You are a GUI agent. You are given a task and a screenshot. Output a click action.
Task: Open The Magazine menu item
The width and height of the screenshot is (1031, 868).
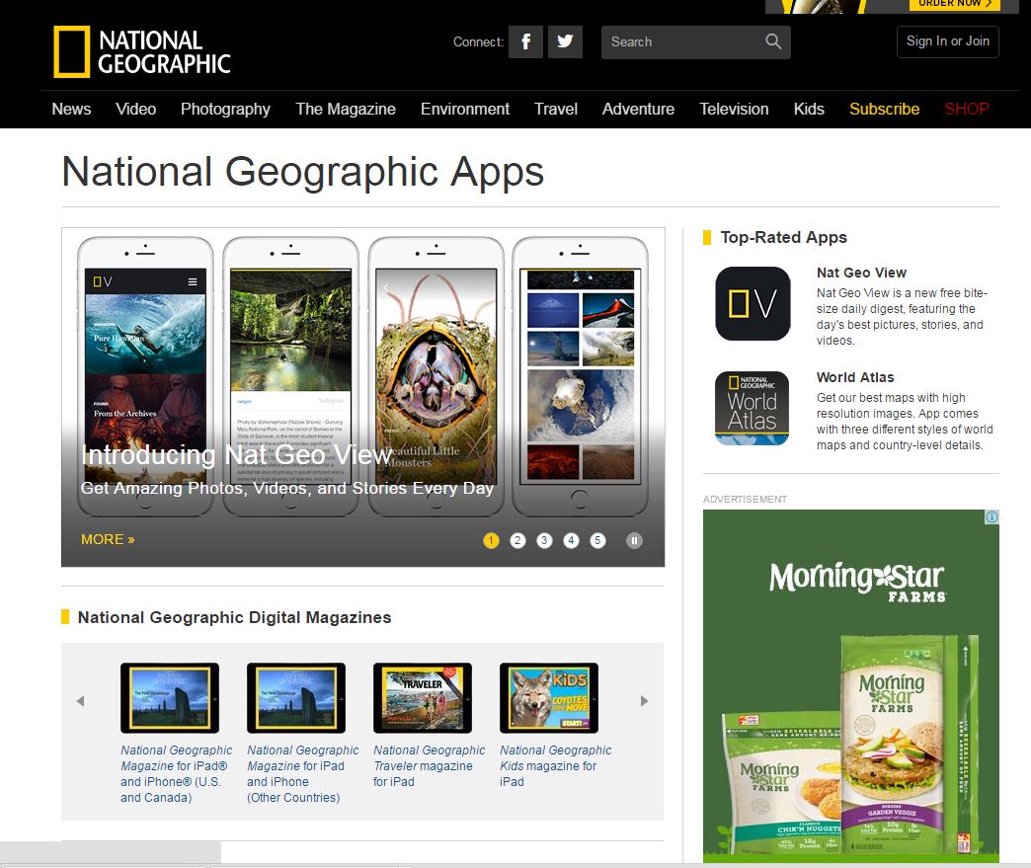346,110
